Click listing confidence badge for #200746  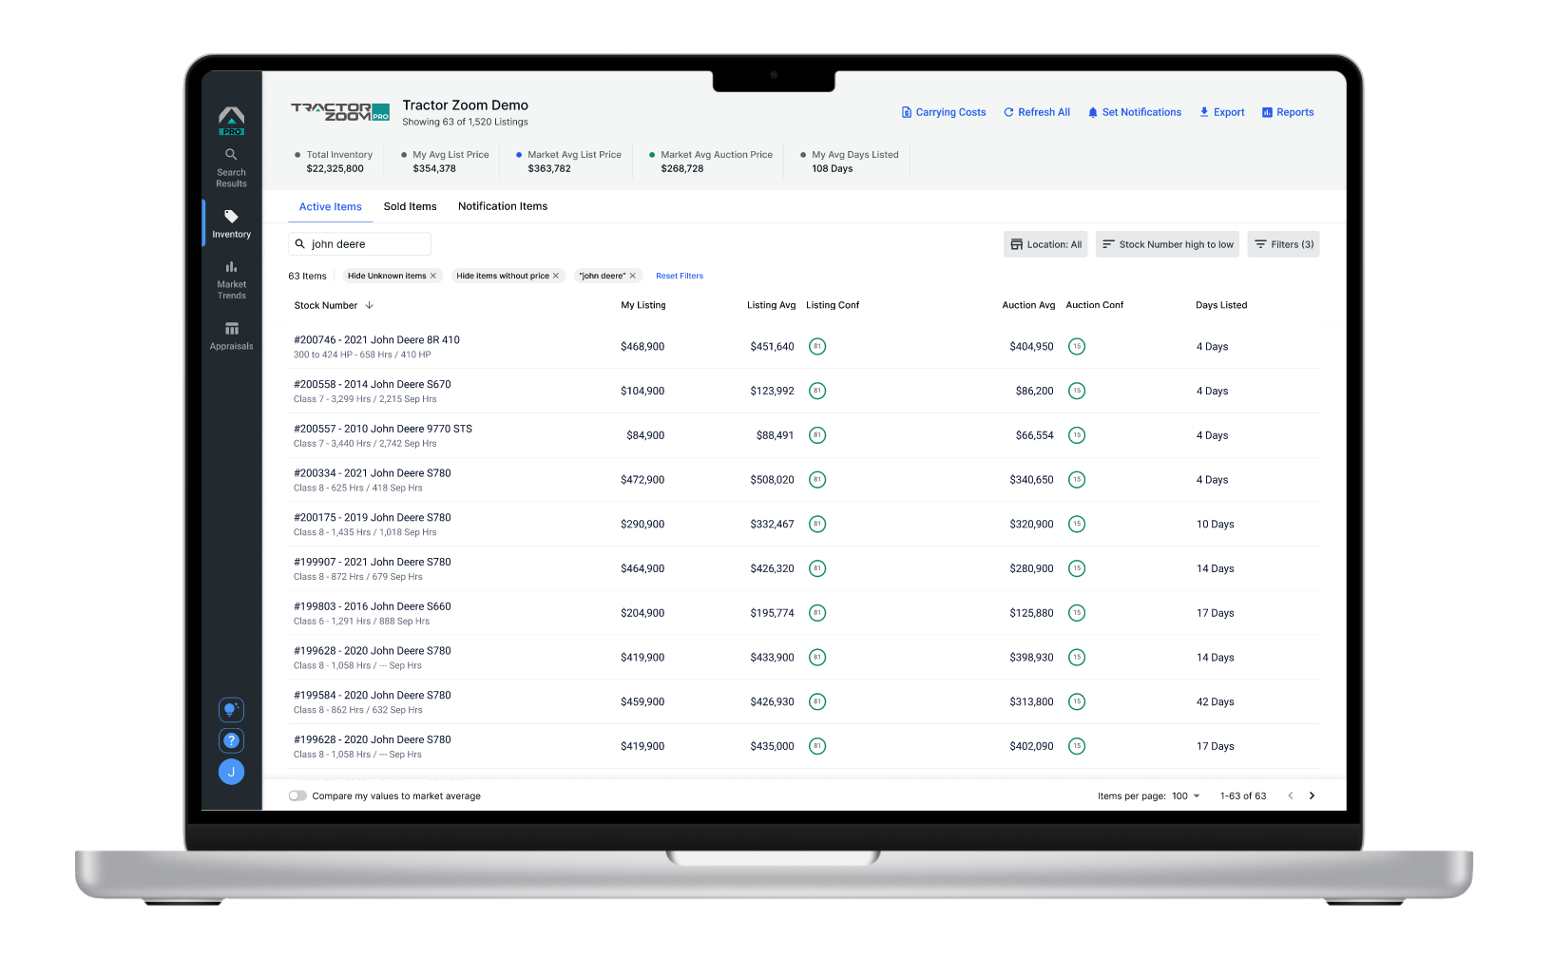coord(817,346)
